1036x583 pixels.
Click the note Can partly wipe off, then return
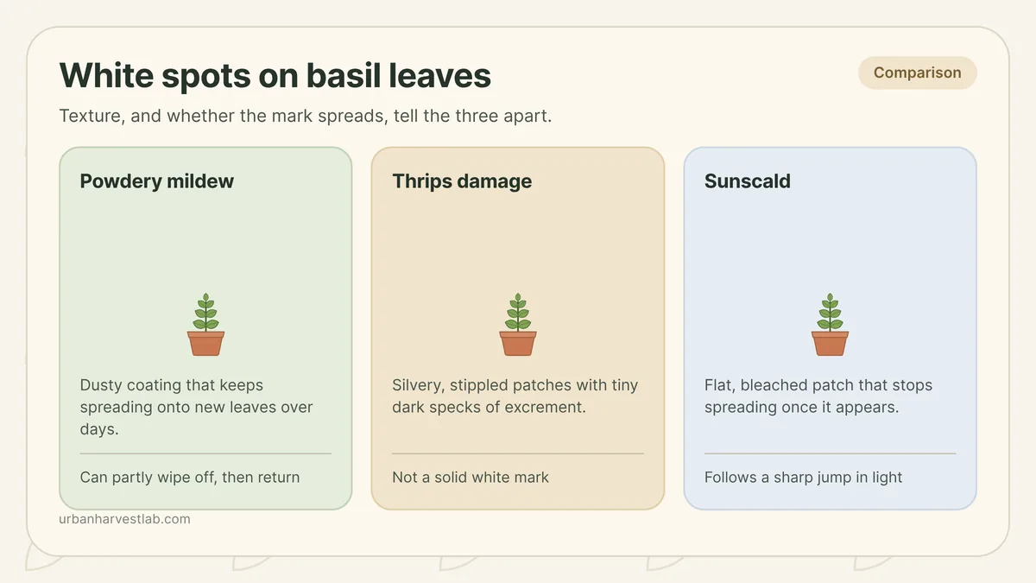(190, 477)
